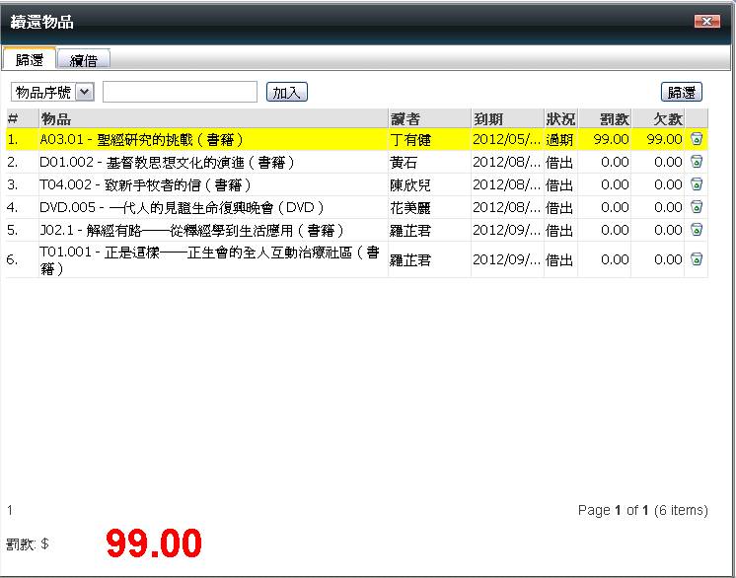
Task: Delete T01.001 row via trash icon
Action: [697, 259]
